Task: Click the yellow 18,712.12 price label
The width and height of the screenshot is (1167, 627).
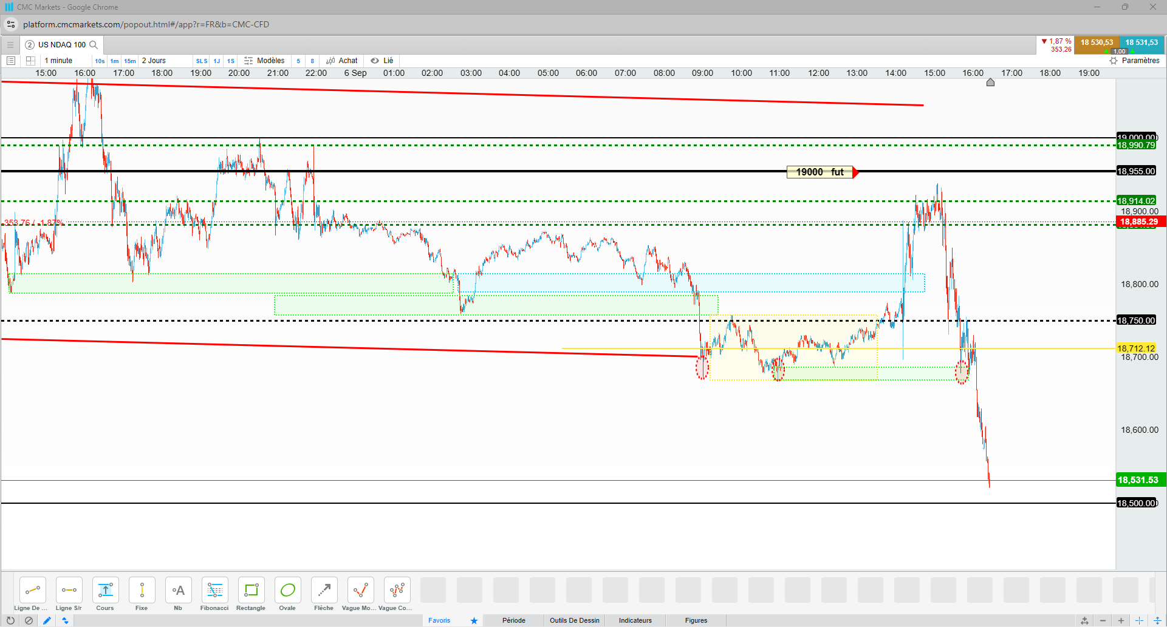Action: coord(1136,348)
